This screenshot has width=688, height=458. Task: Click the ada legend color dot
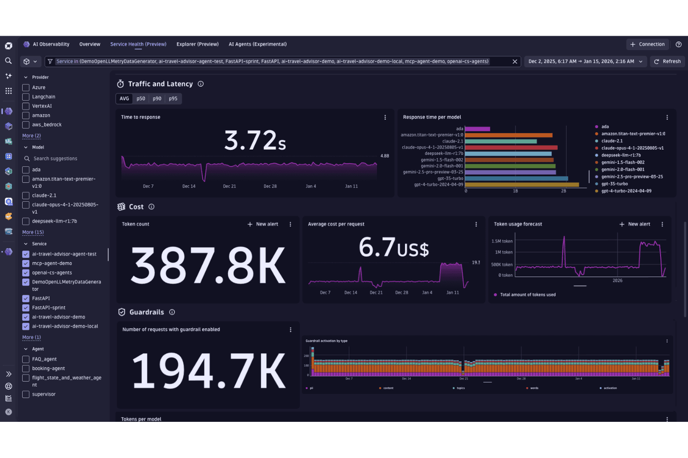tap(597, 127)
